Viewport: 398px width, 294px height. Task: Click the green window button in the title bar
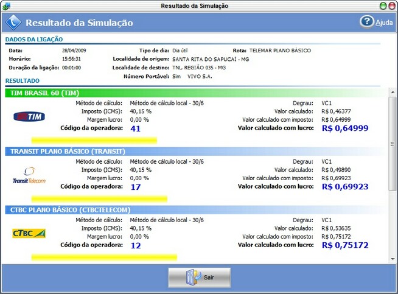[x=383, y=6]
